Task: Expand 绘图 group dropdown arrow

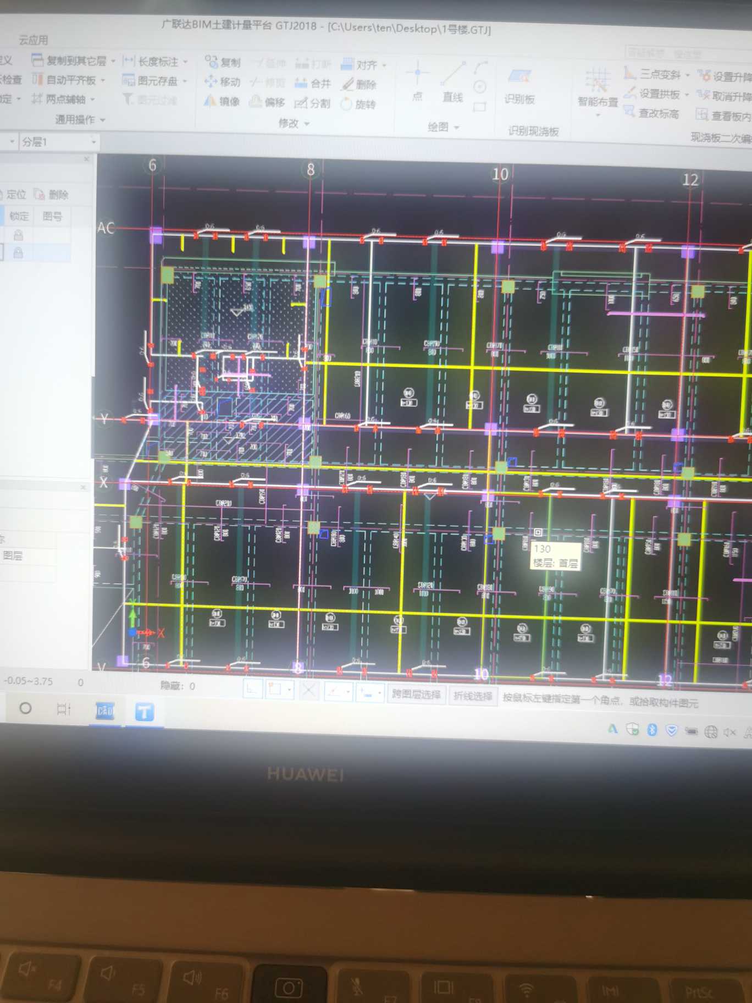Action: 457,128
